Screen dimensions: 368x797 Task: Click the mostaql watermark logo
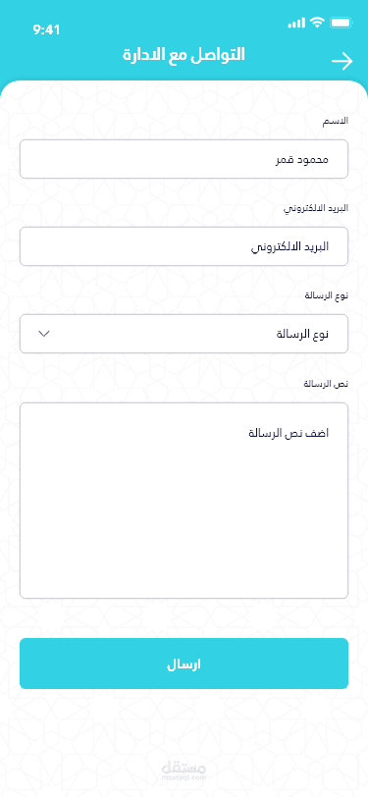tap(184, 767)
